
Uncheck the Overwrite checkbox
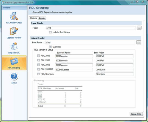click(x=50, y=47)
